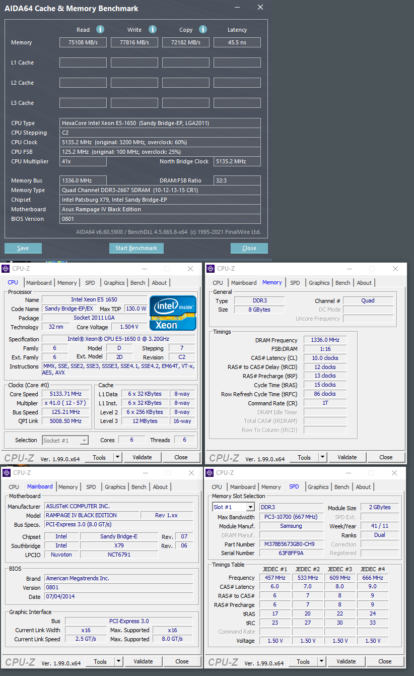Click the Memory Type DDR3-2667 field
This screenshot has height=676, width=414.
[x=160, y=190]
